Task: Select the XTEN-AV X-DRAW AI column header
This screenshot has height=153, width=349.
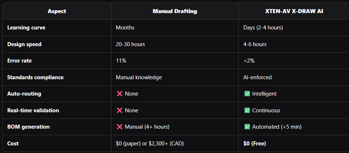Action: point(294,11)
